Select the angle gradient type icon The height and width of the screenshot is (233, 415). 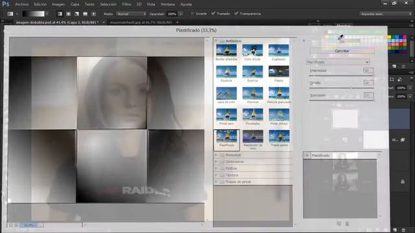(77, 14)
